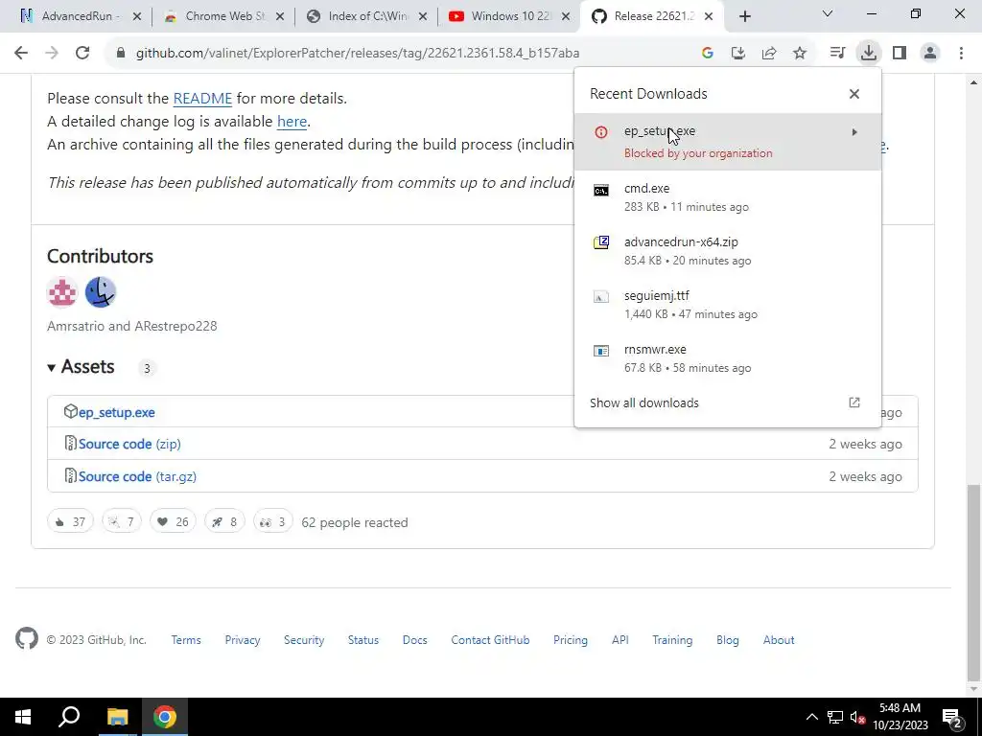Close the Release 22621 GitHub tab
Screen dimensions: 982x736
709,16
